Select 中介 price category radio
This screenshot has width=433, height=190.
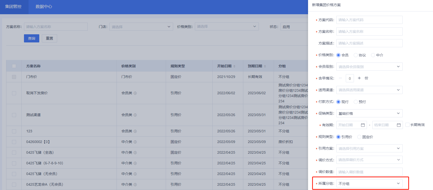(x=373, y=55)
